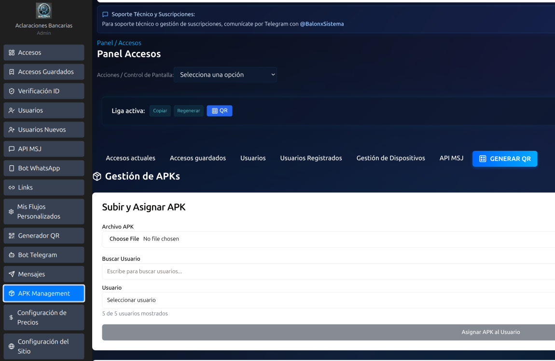Viewport: 555px width, 361px height.
Task: Open the Seleccionar usuario dropdown
Action: [328, 300]
